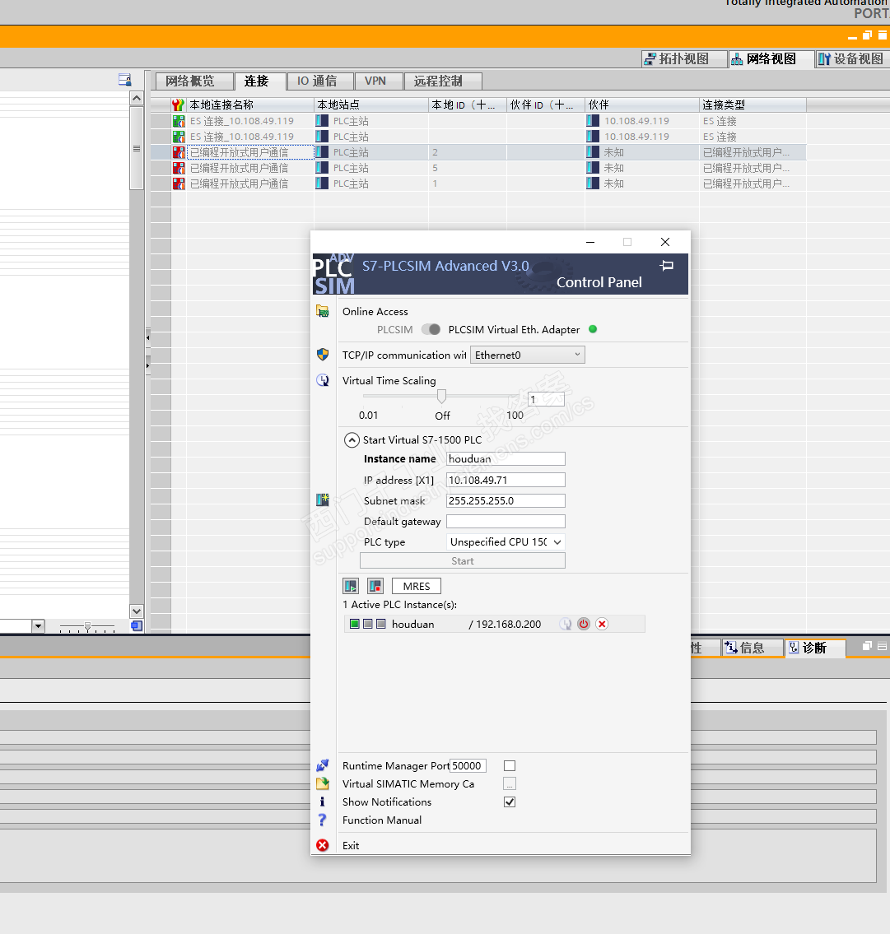890x934 pixels.
Task: Click the float icon in the inspector panel
Action: (867, 646)
